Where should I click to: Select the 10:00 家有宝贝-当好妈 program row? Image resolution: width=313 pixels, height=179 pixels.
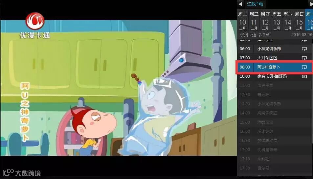click(x=275, y=76)
